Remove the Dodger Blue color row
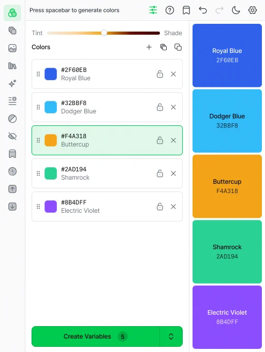Viewport: 265px width, 352px height. coord(173,107)
